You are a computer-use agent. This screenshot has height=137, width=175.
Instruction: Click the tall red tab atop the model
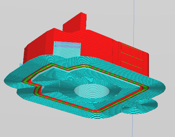pos(75,23)
